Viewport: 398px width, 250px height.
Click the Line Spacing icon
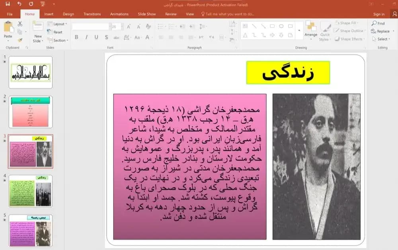(202, 26)
